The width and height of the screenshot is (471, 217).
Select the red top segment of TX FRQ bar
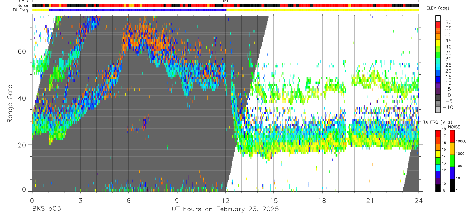pyautogui.click(x=438, y=133)
